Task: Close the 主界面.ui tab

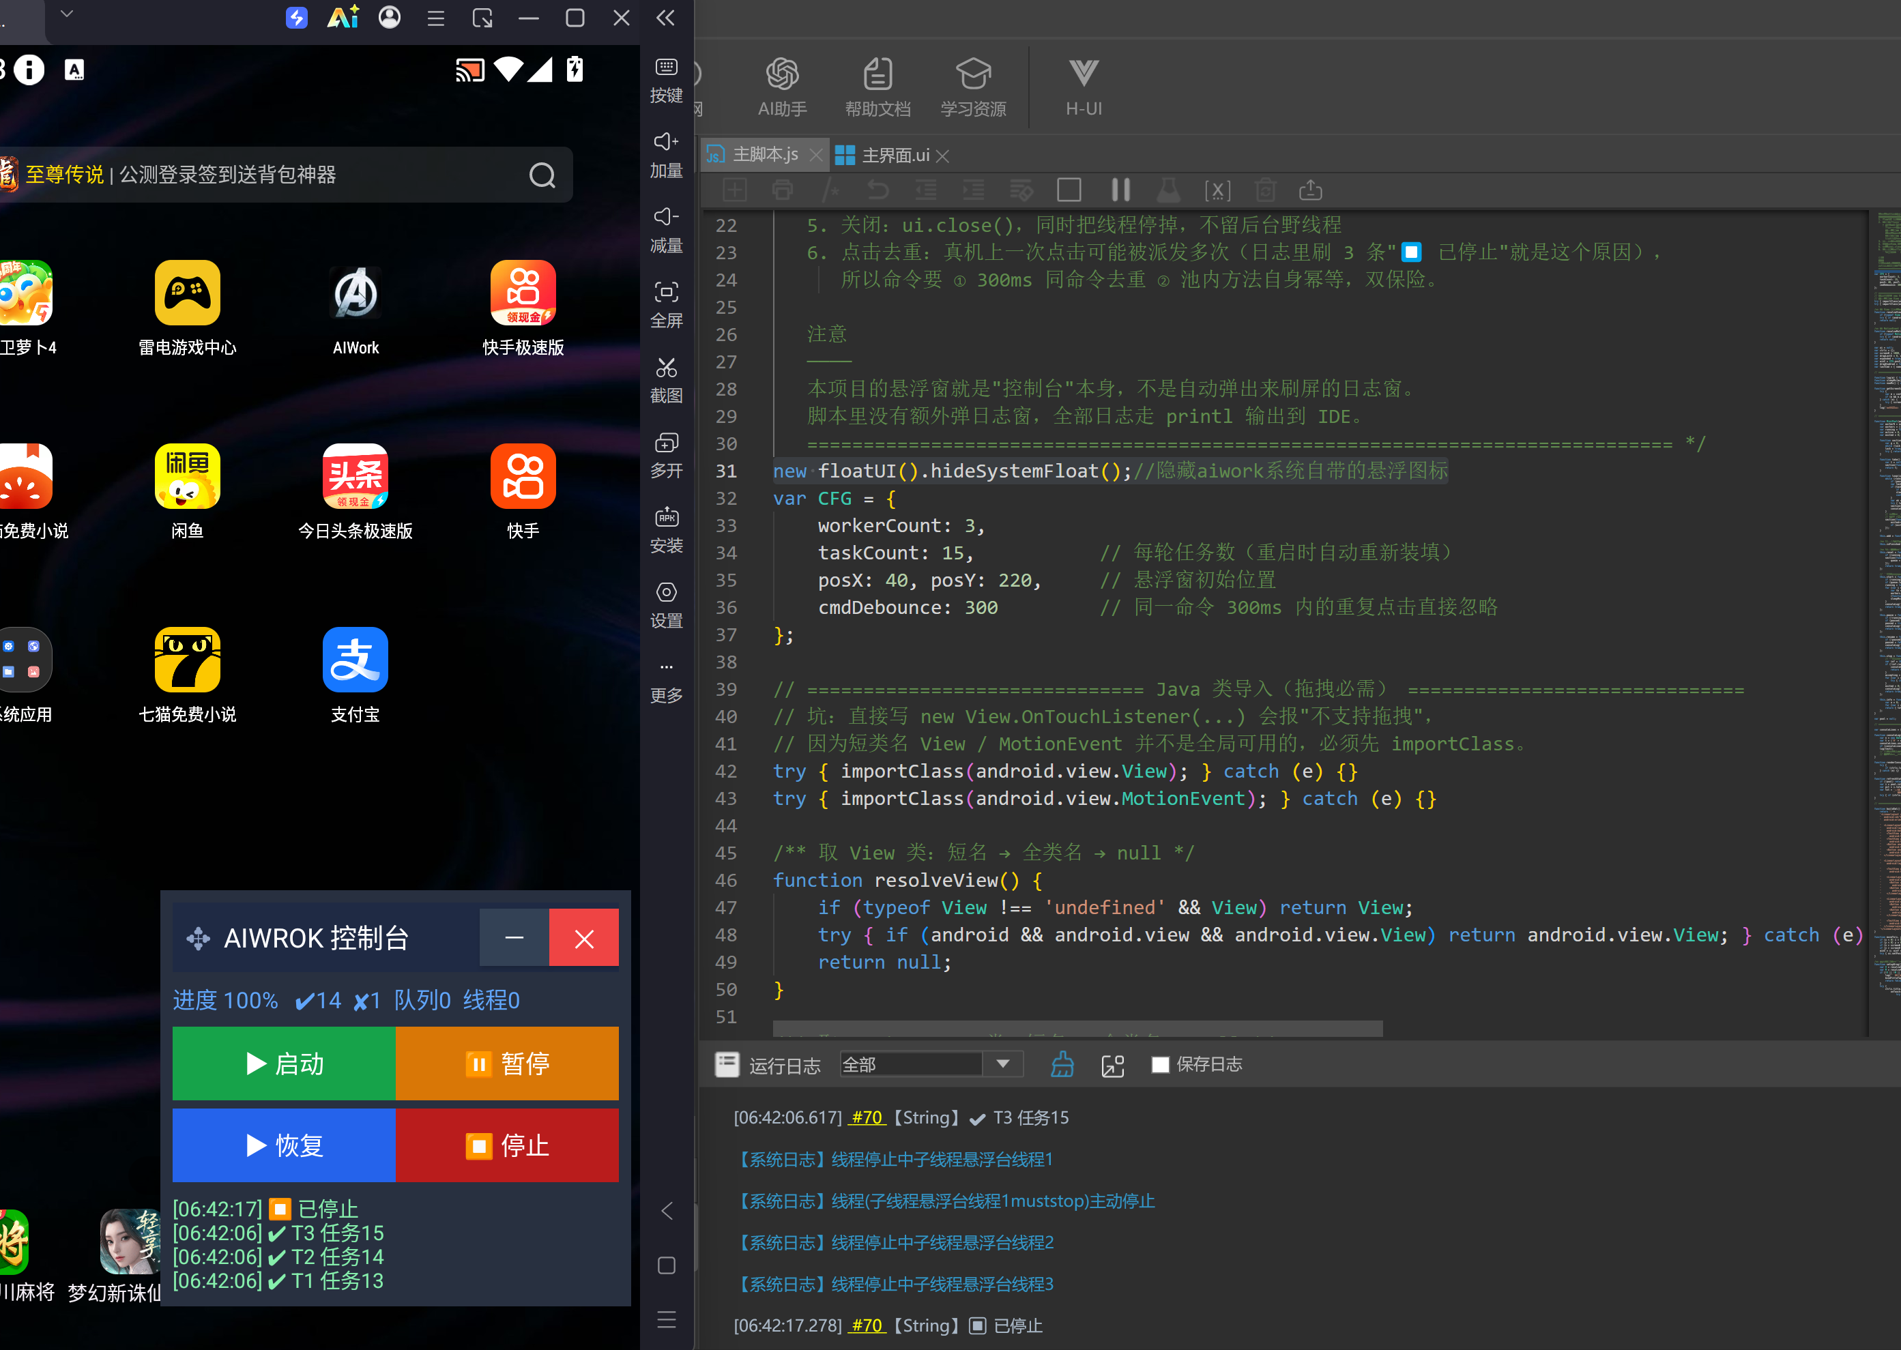Action: tap(942, 156)
